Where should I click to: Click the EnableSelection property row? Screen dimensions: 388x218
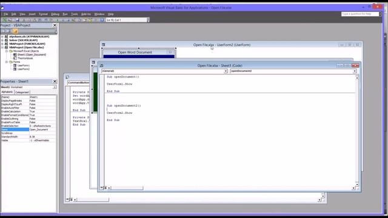[28, 126]
